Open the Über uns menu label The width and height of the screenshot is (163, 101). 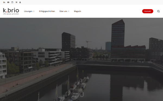click(x=63, y=11)
